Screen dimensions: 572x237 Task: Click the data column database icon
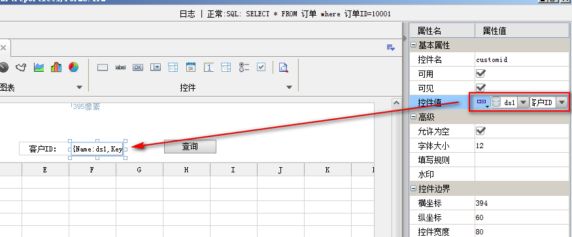496,103
